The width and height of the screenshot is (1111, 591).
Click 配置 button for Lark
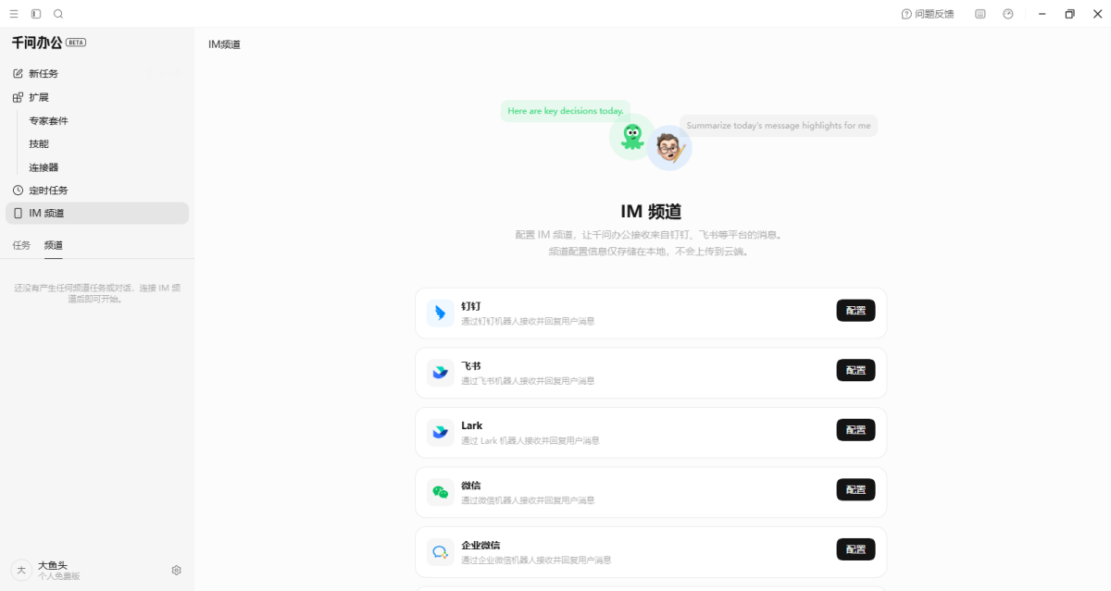click(855, 430)
